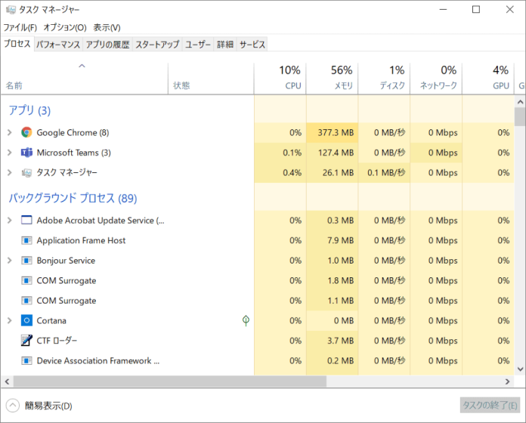
Task: Click the Cortana app icon
Action: pyautogui.click(x=27, y=320)
